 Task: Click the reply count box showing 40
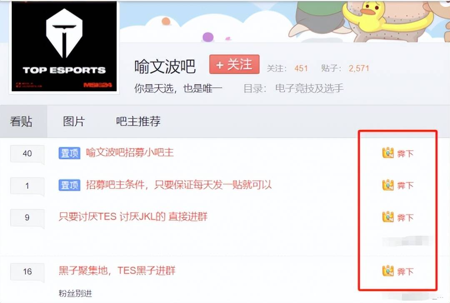[27, 154]
